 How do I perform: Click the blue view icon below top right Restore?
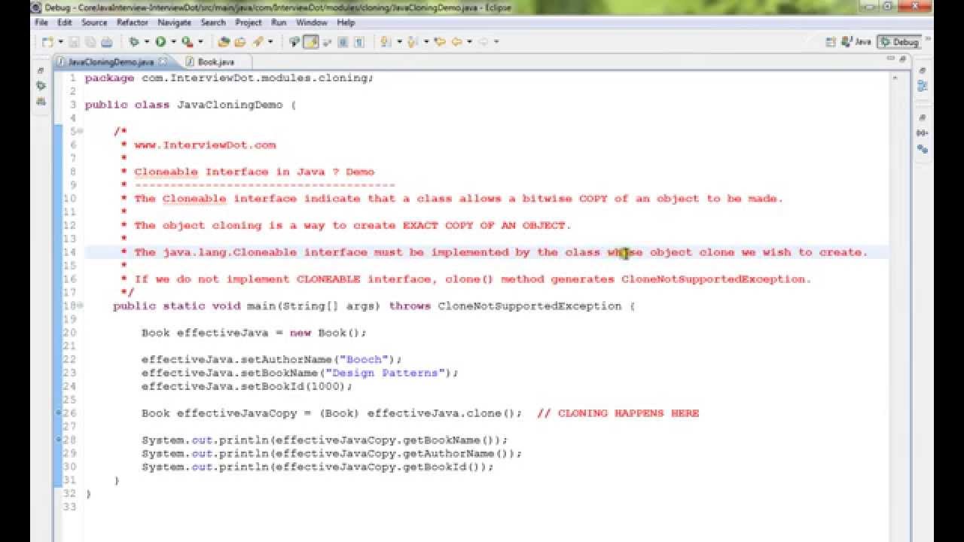(922, 87)
